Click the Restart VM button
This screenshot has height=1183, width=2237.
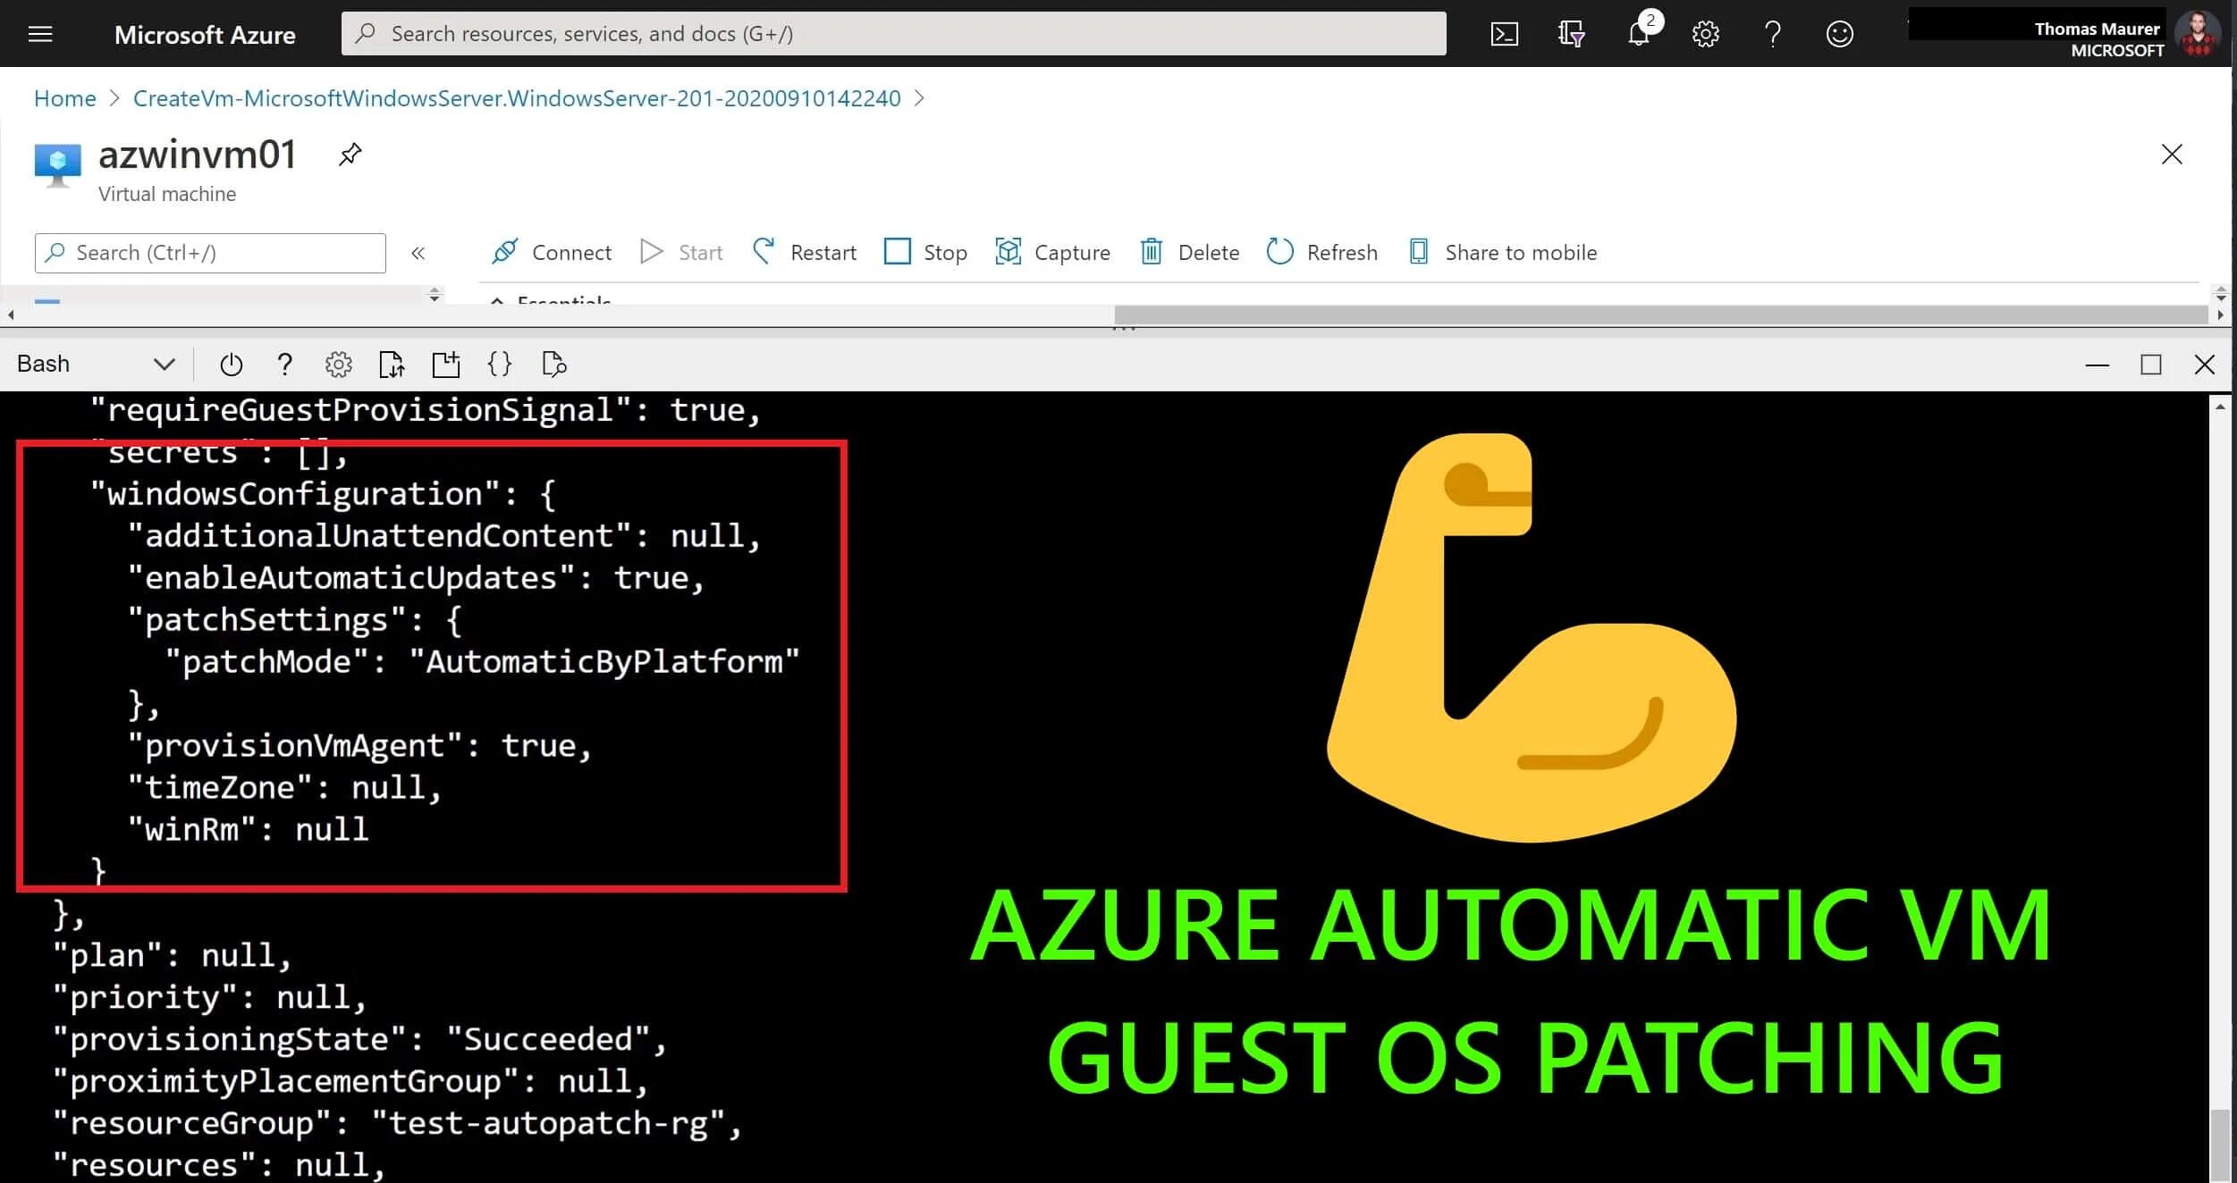[x=805, y=253]
